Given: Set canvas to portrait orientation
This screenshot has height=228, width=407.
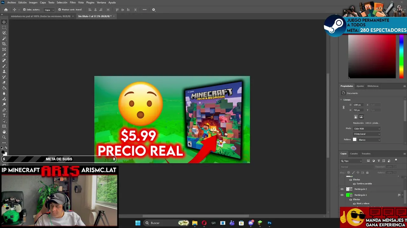Looking at the screenshot, I should (x=355, y=117).
